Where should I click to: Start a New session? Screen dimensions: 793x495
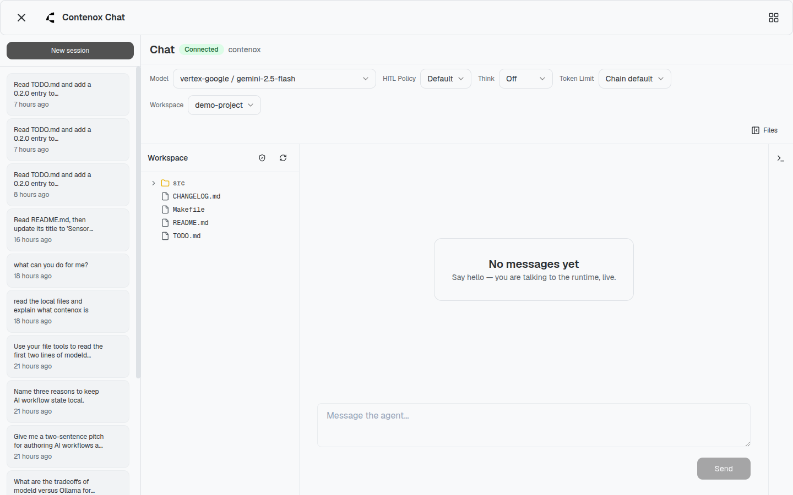coord(70,51)
